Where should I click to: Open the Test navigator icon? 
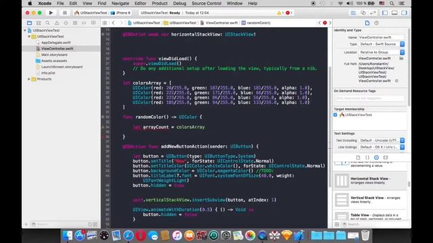coord(66,23)
